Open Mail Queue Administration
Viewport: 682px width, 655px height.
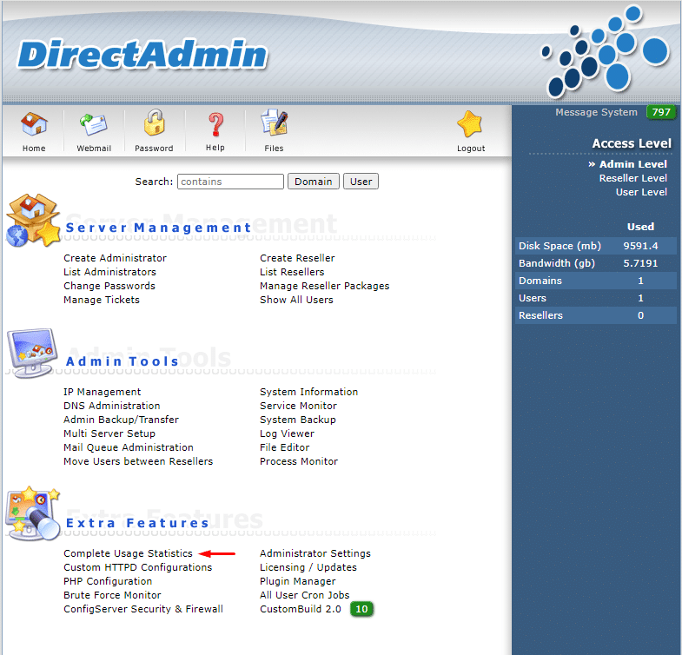[x=129, y=447]
